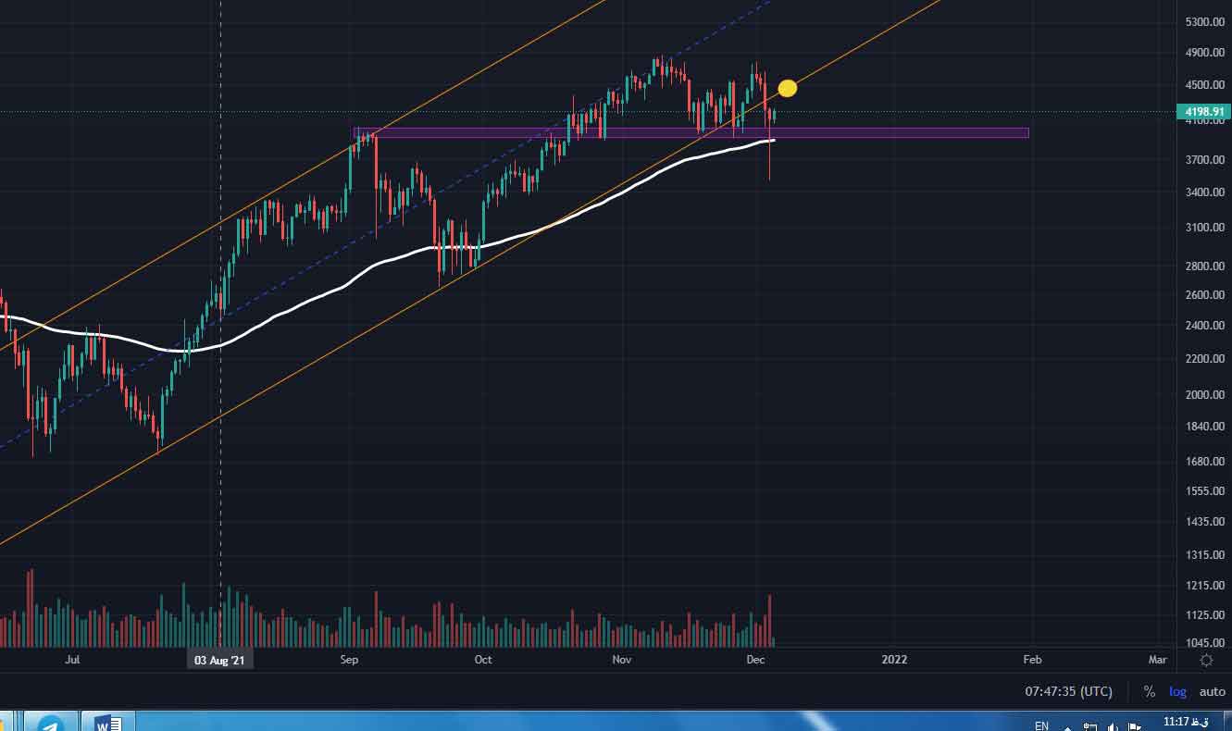The image size is (1232, 731).
Task: Switch input language via EN indicator
Action: [x=1041, y=725]
